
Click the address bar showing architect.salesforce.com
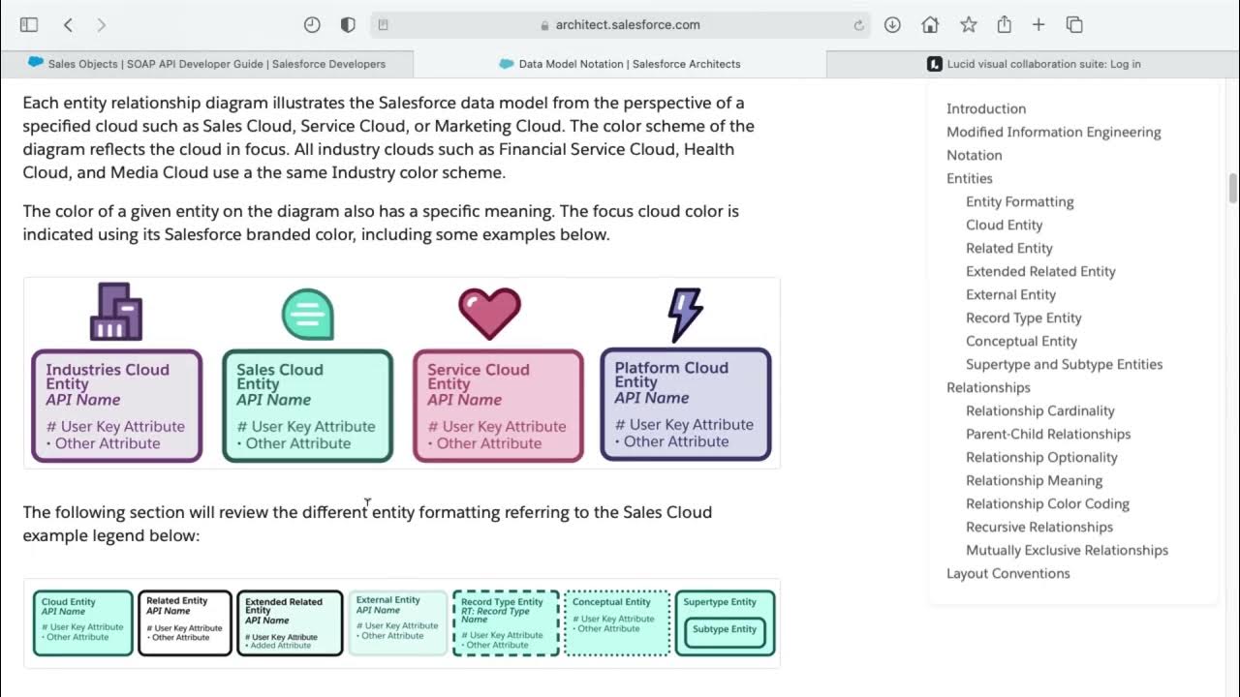(620, 25)
